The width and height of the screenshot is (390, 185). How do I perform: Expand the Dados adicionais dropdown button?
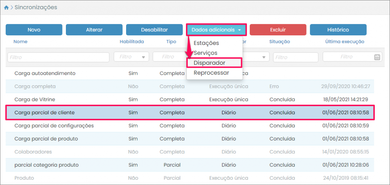[x=216, y=30]
